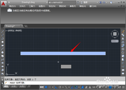The image size is (126, 90).
Task: Switch to the 布局1 layout tab
Action: click(14, 86)
